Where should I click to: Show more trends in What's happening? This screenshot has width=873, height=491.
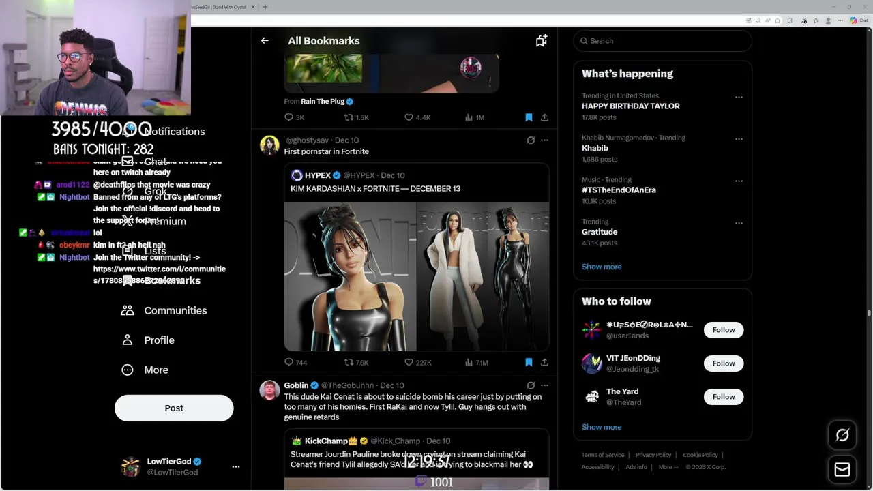click(602, 267)
